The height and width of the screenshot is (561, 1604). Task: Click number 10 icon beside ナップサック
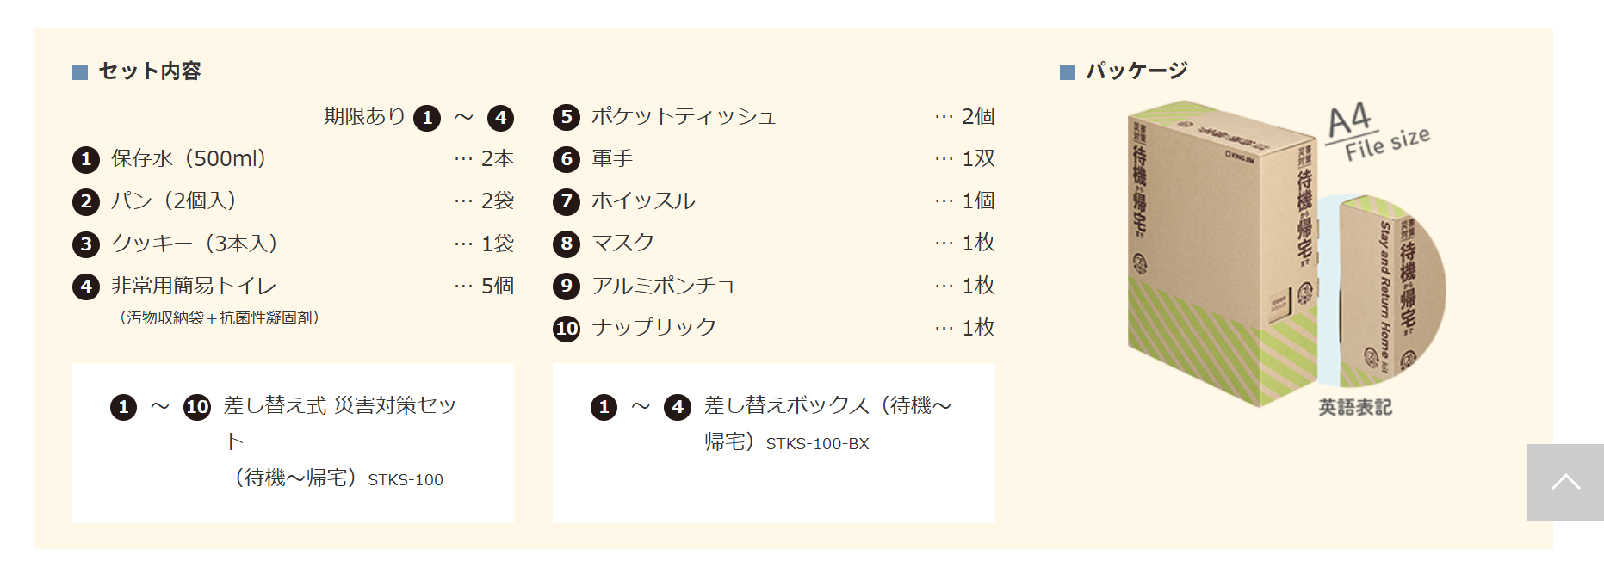[x=566, y=329]
